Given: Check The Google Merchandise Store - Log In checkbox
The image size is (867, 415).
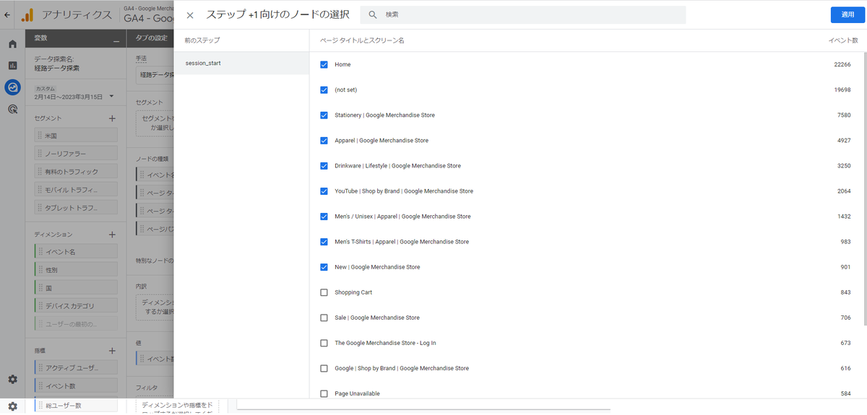Looking at the screenshot, I should 324,343.
